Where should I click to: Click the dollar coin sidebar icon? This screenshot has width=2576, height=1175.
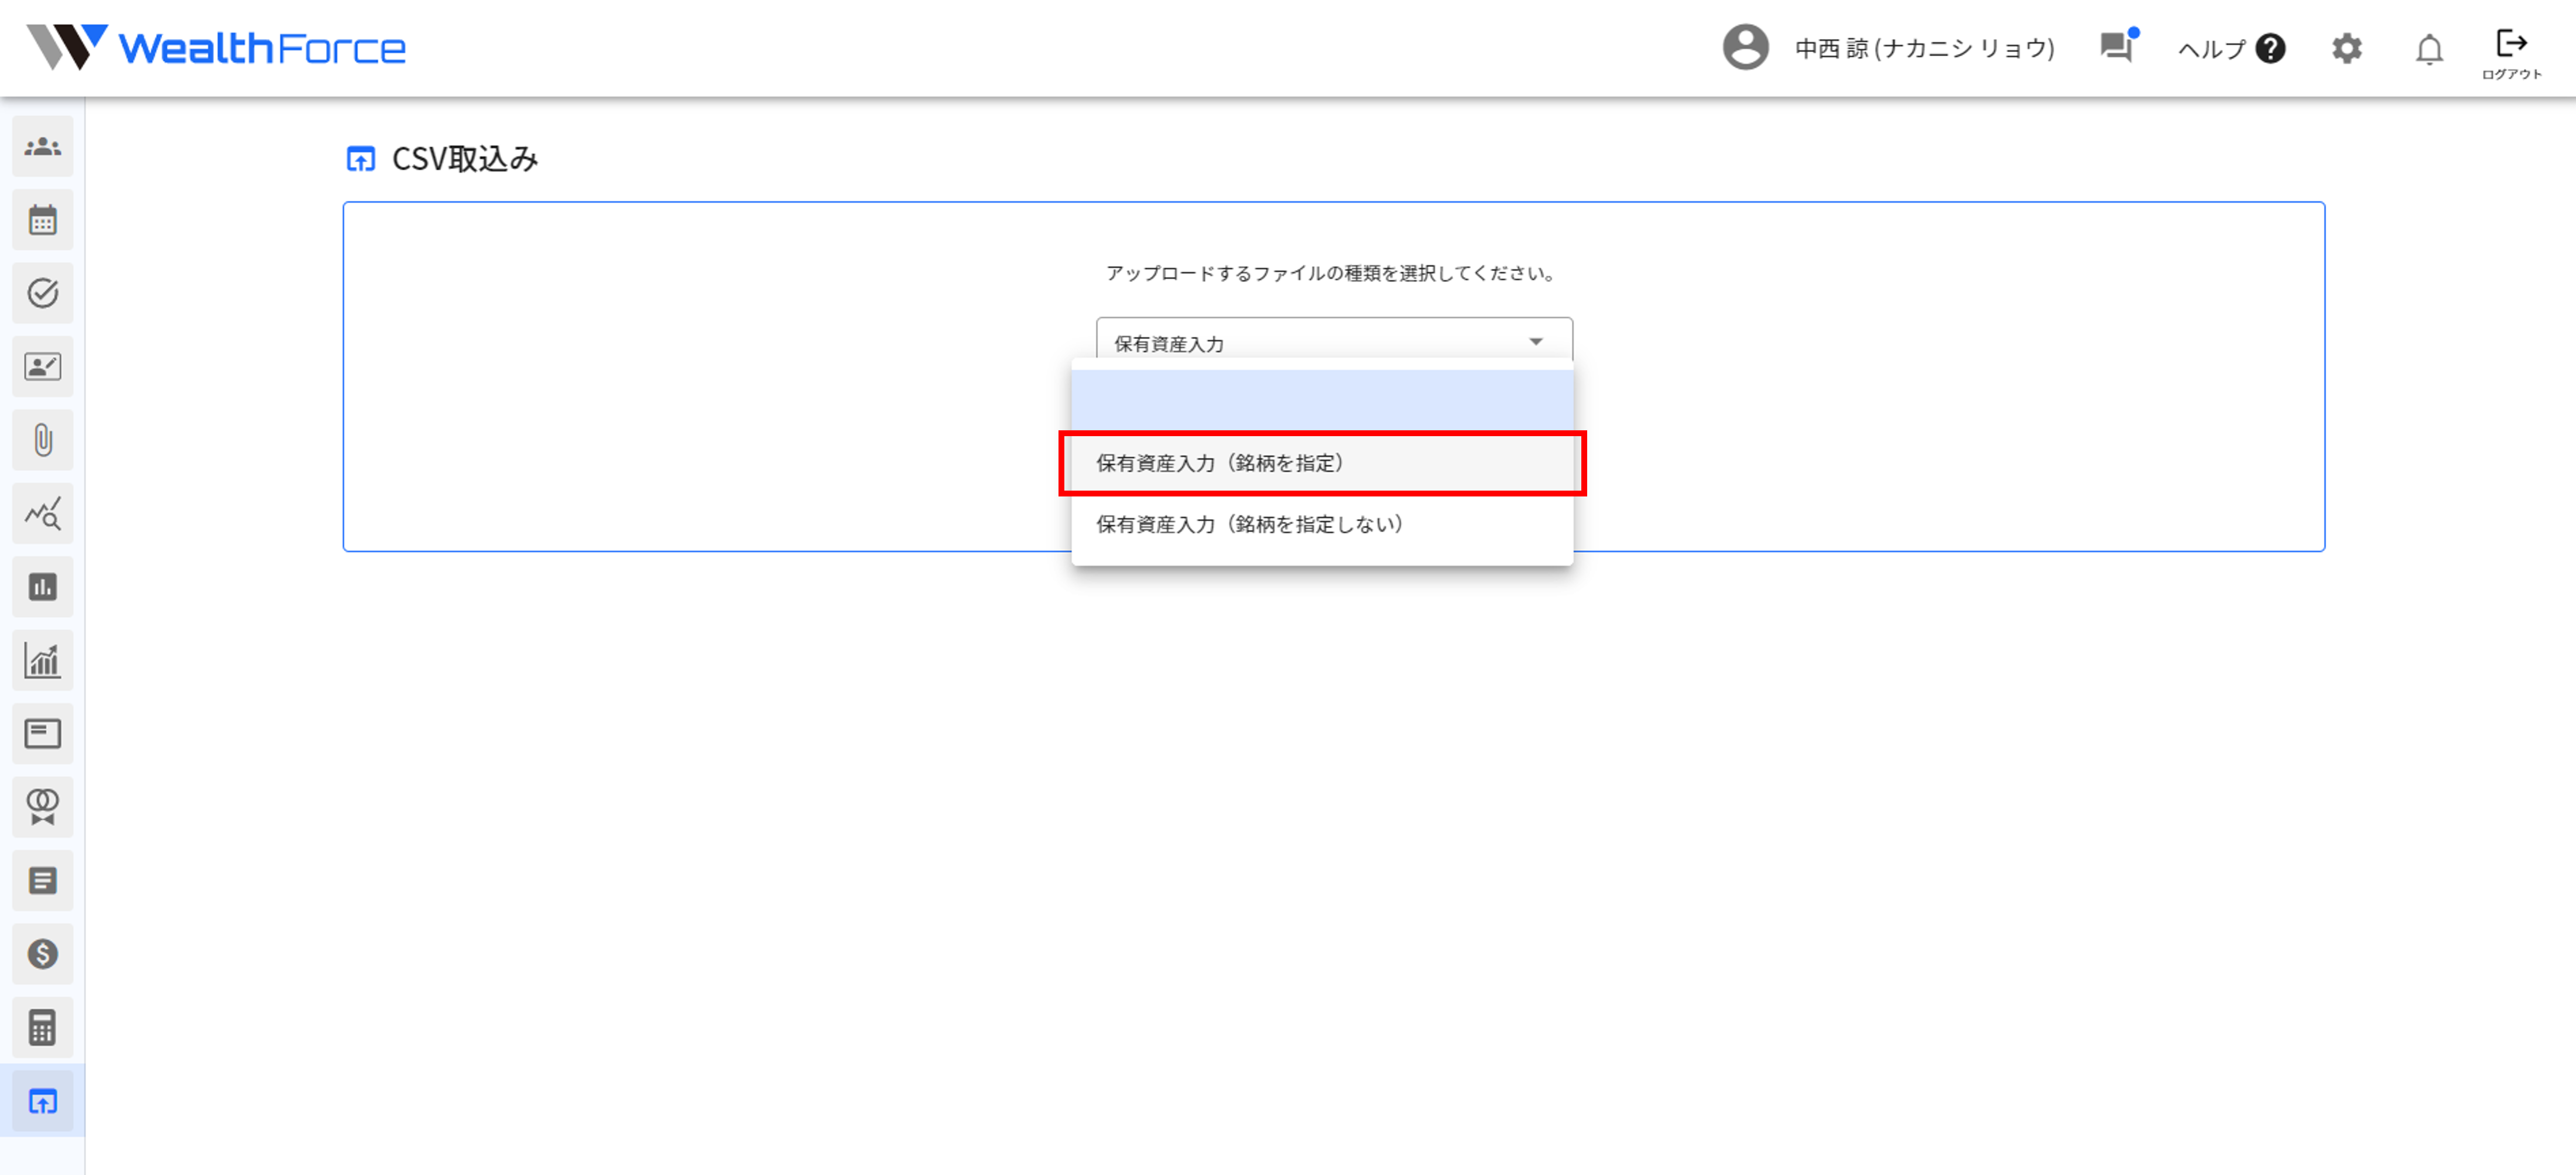[x=42, y=954]
